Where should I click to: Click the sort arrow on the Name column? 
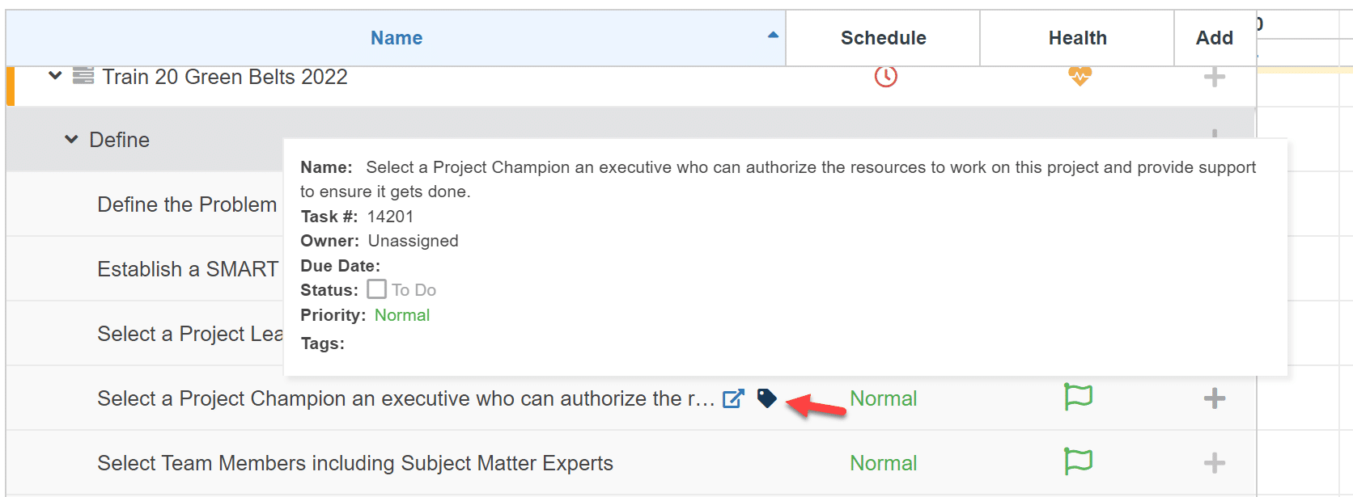click(772, 36)
